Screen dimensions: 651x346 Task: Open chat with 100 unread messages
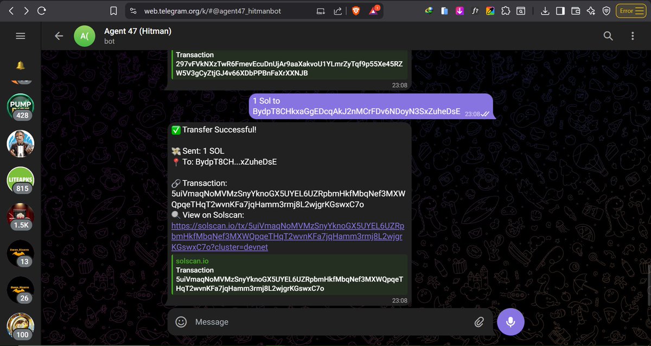pos(21,327)
